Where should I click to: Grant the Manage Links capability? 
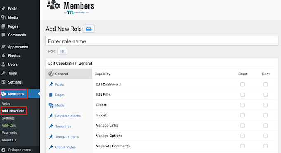tap(242, 126)
